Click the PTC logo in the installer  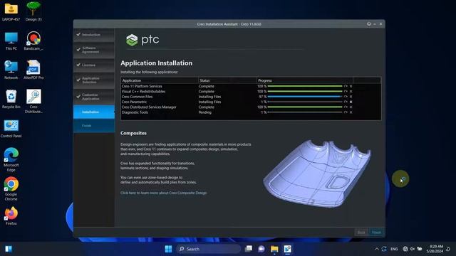coord(142,40)
